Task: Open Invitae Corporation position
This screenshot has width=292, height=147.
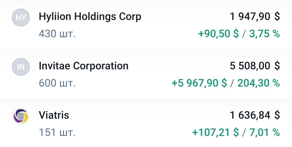Action: click(84, 66)
